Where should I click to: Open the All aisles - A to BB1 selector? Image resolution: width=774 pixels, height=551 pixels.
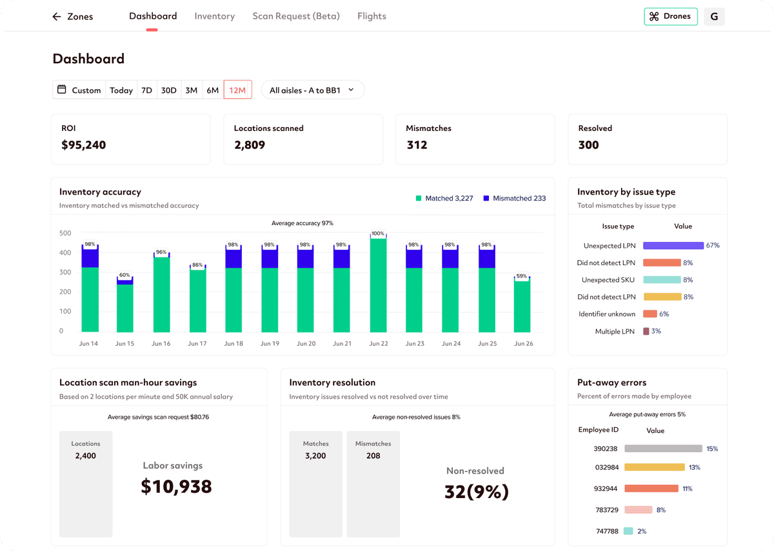pyautogui.click(x=305, y=90)
